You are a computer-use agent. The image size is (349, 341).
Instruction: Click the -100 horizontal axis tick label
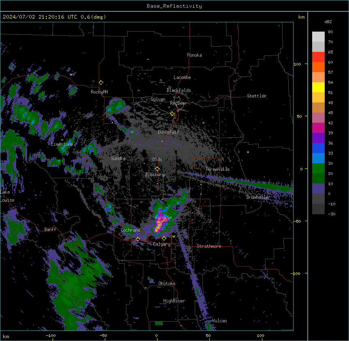tap(51, 335)
